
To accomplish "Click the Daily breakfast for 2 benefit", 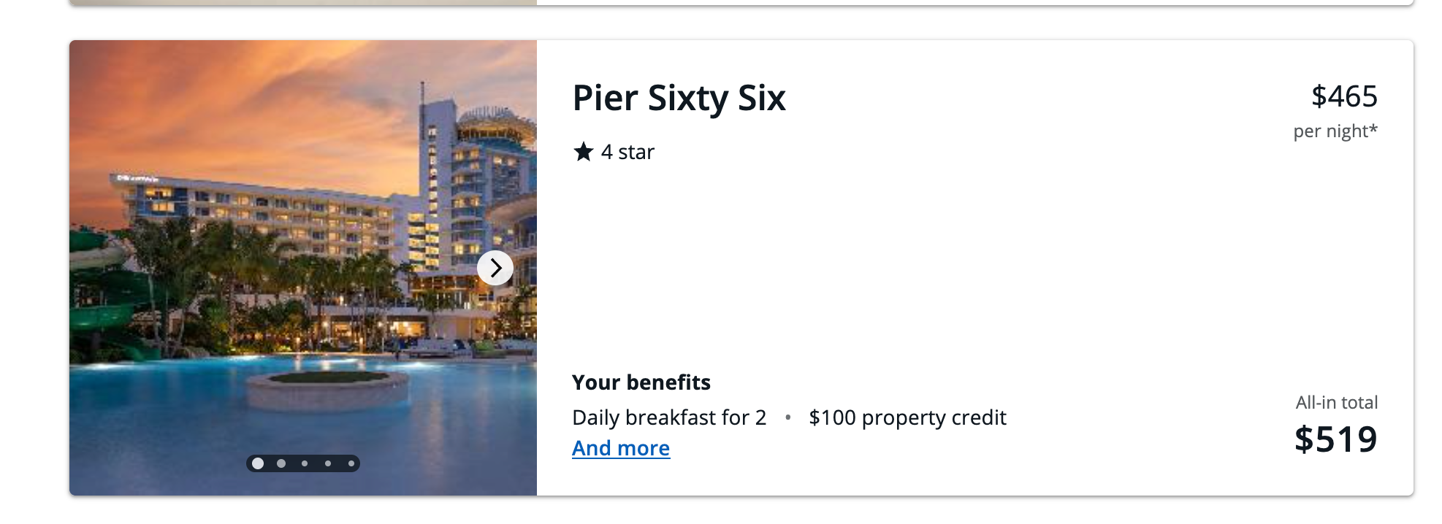I will [668, 417].
